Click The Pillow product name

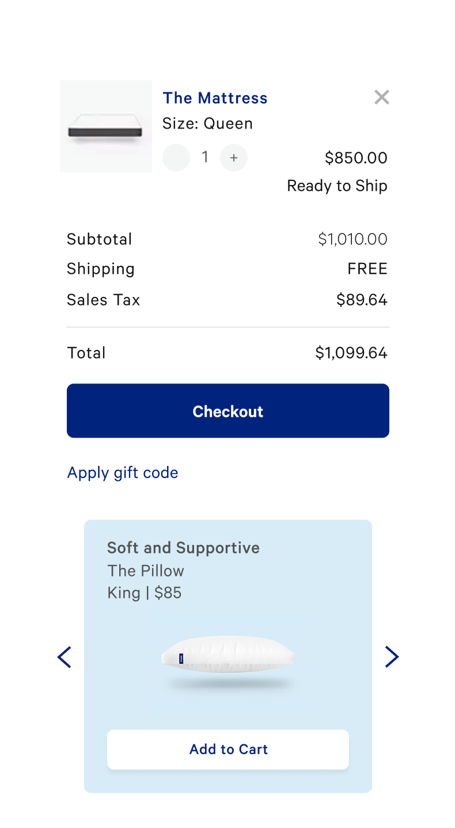pyautogui.click(x=146, y=571)
